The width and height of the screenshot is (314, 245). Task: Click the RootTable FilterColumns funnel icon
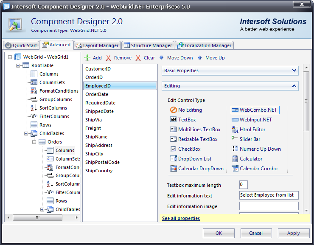[34, 116]
